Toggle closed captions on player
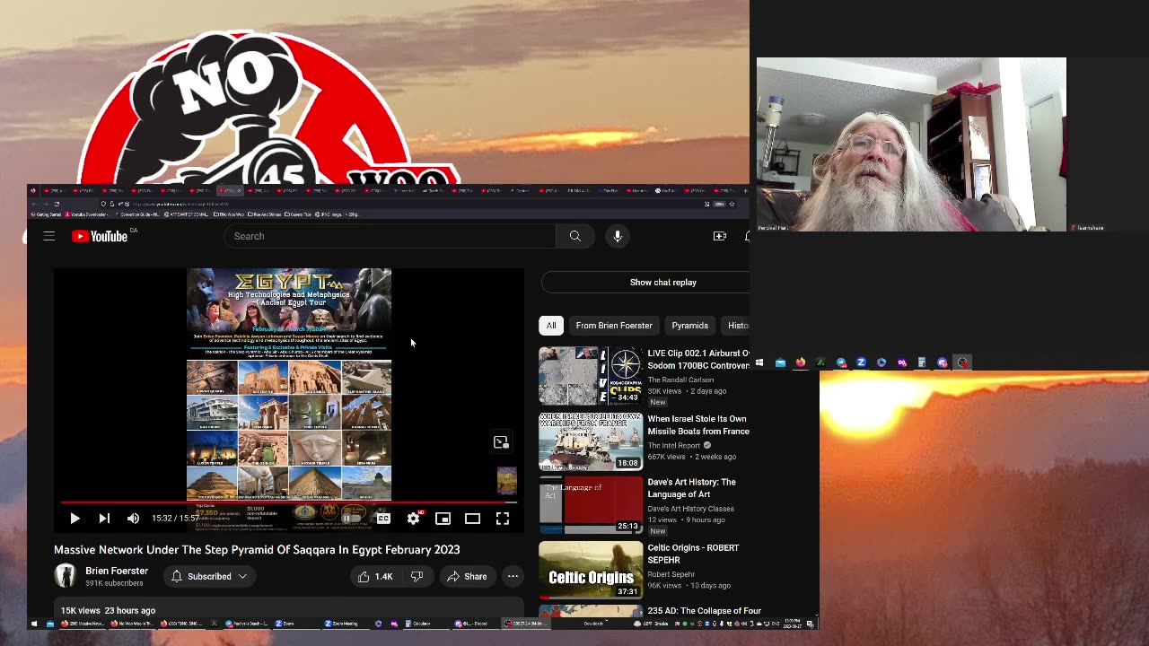The width and height of the screenshot is (1149, 646). 383,519
